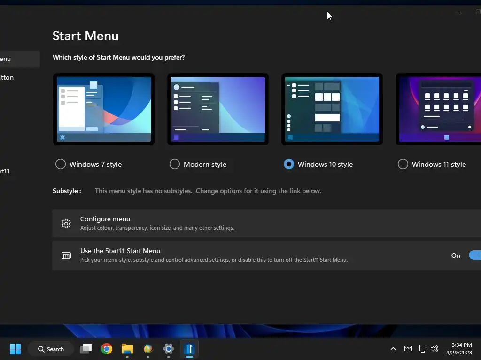Select the Windows 11 style radio button
The image size is (481, 360).
(403, 164)
